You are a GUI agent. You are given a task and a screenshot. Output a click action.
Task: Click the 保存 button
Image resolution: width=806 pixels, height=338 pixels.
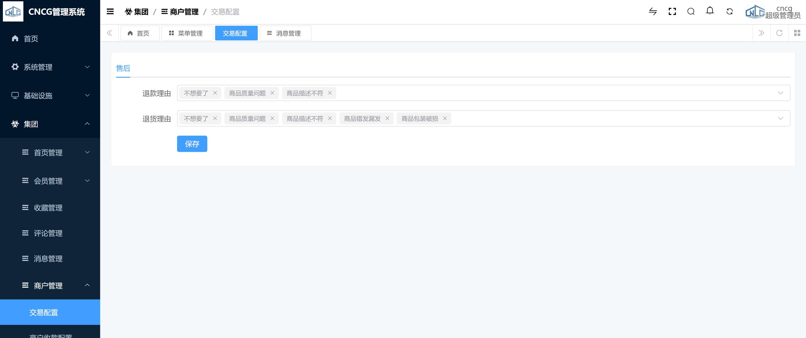pos(192,144)
